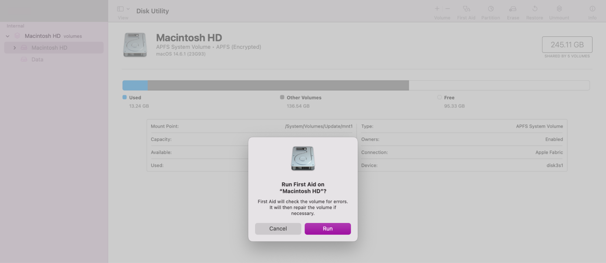Click the blue Used segment of the bar
This screenshot has height=263, width=606.
(135, 85)
